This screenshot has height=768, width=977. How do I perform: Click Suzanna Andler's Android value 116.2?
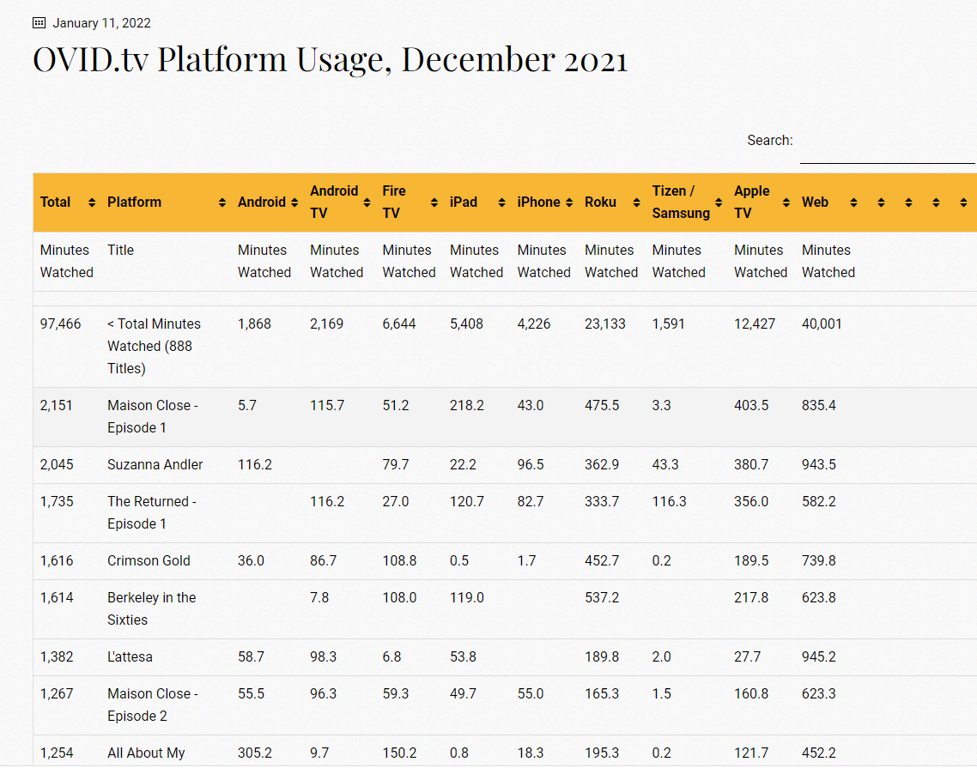point(255,465)
